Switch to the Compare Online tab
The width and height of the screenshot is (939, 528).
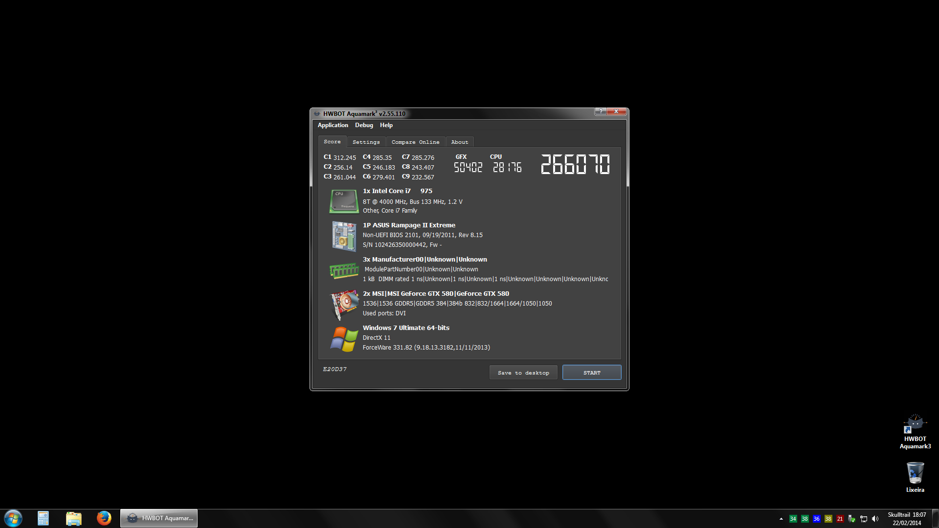pos(415,142)
